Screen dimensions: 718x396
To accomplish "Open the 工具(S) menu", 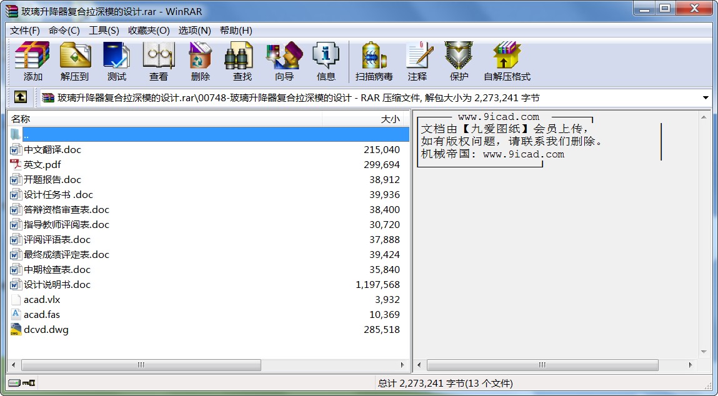I will pos(104,30).
